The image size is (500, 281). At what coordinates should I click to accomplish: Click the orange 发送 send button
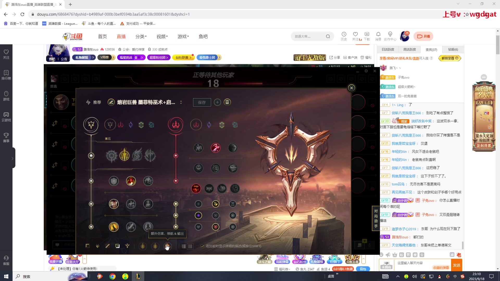(x=457, y=265)
